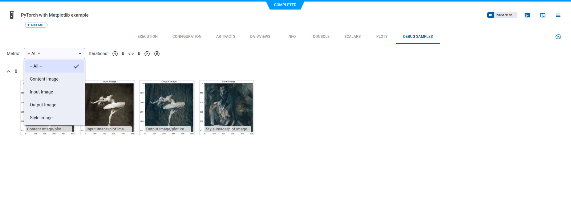Viewport: 571px width, 202px height.
Task: Open the hamburger menu in header
Action: (x=558, y=15)
